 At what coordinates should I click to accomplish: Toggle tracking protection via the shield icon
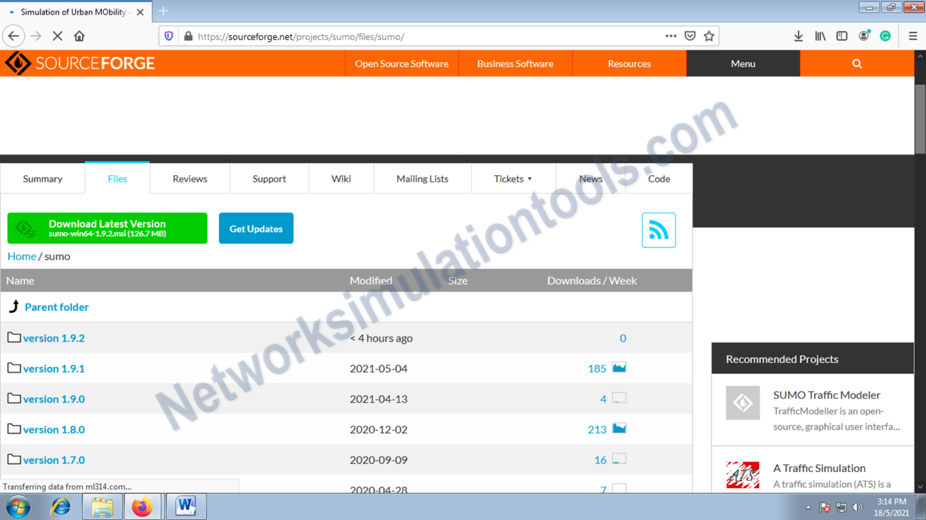point(168,36)
